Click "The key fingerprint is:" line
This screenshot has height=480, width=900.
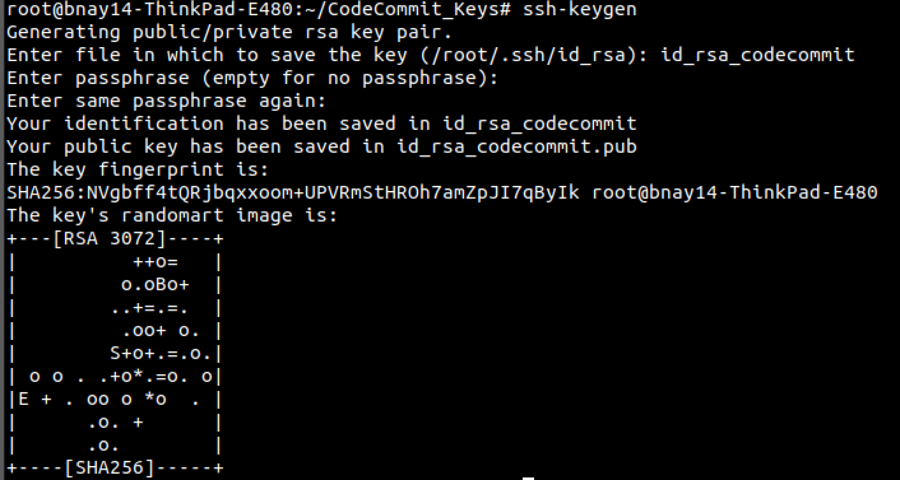pyautogui.click(x=138, y=170)
